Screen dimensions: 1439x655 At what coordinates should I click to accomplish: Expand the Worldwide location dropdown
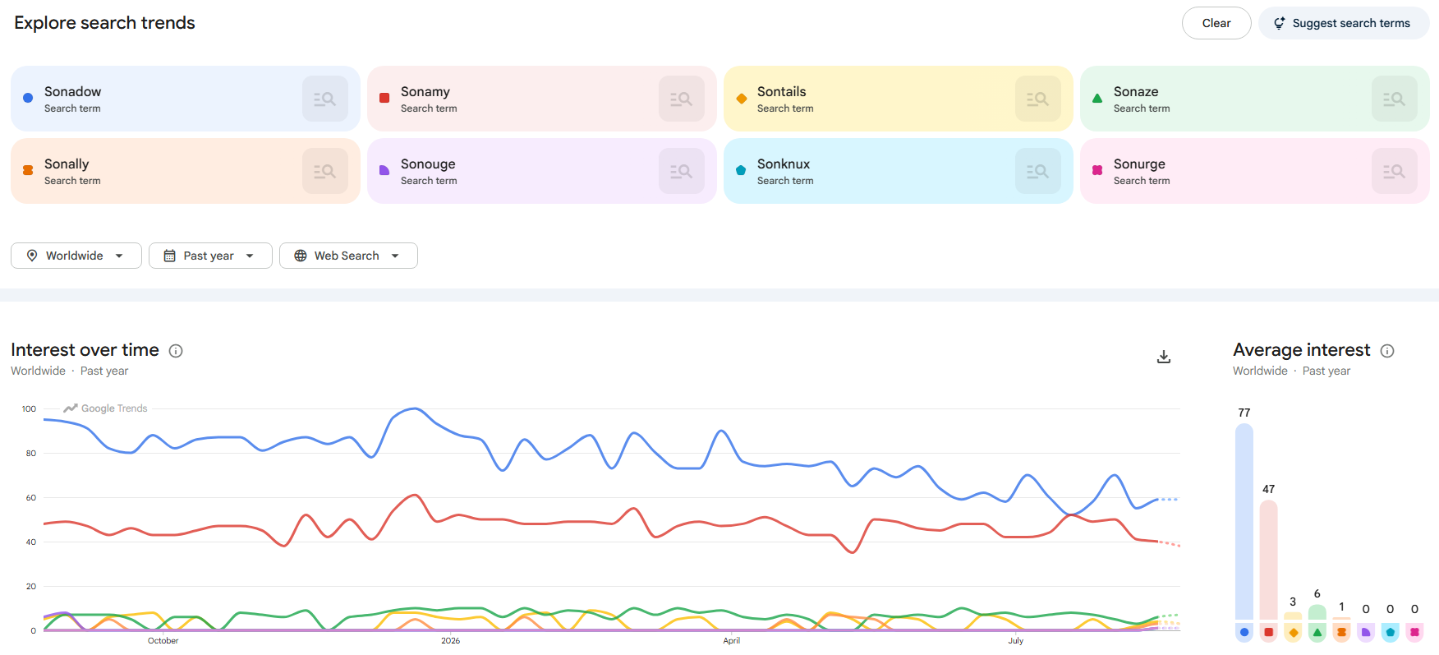point(76,256)
